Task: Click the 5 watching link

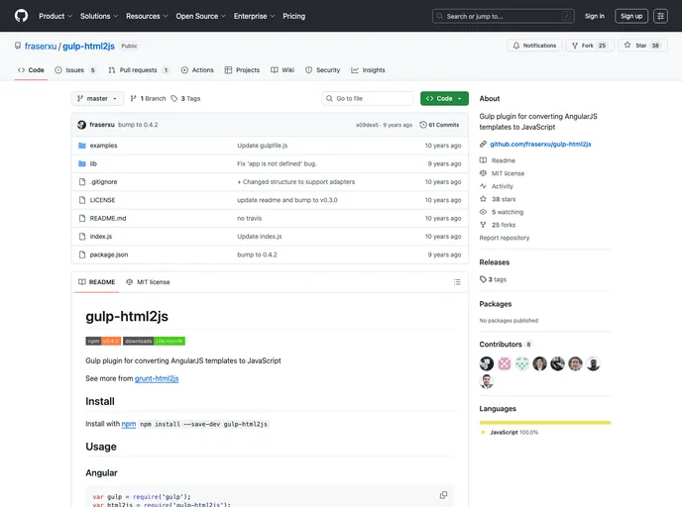Action: pos(502,212)
